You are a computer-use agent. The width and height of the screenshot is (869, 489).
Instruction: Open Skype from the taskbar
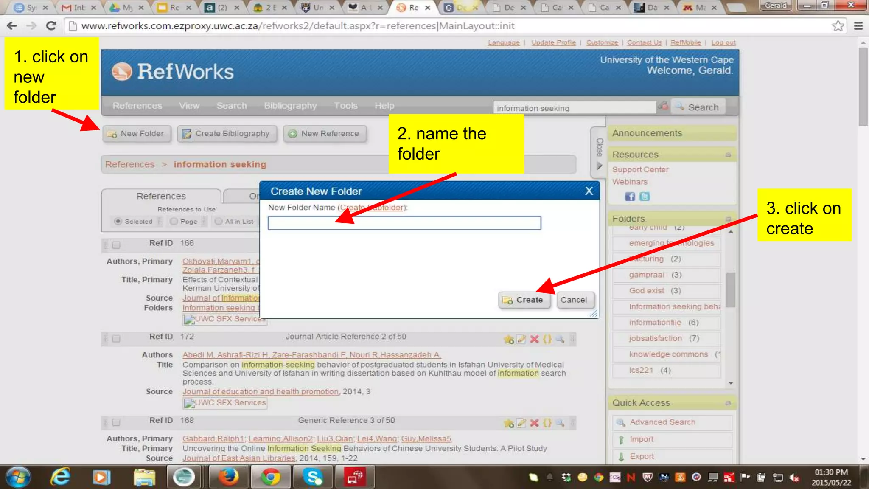tap(313, 477)
